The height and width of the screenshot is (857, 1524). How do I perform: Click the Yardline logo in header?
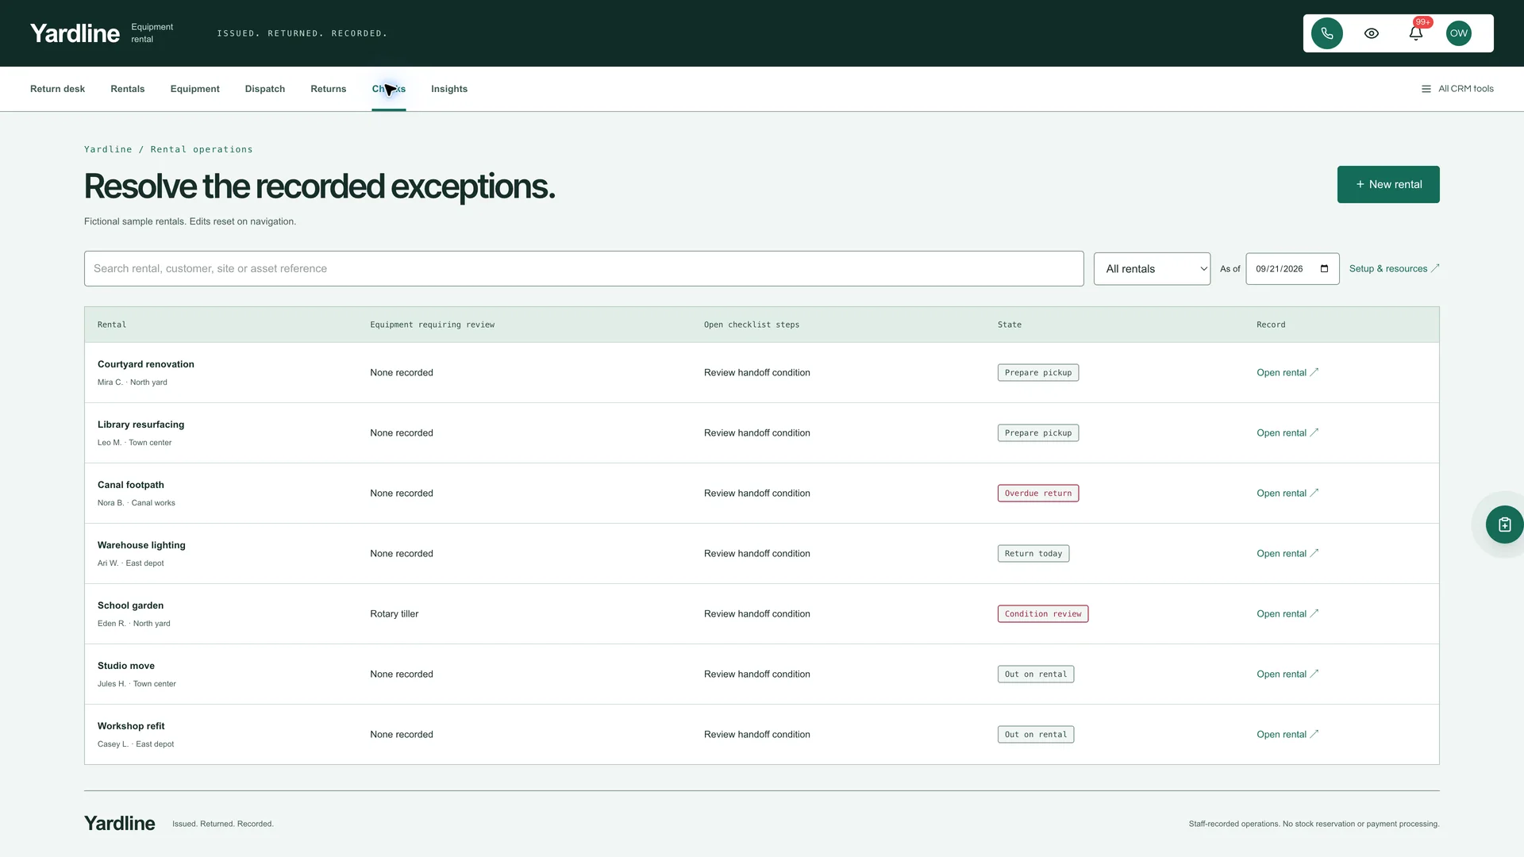coord(75,33)
